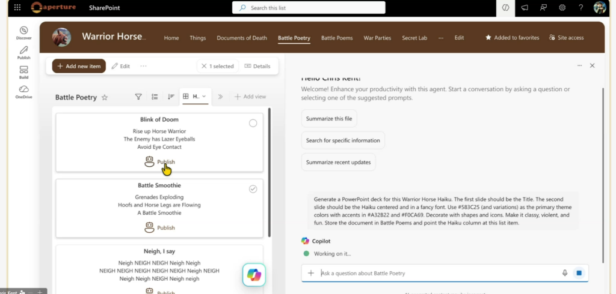The height and width of the screenshot is (294, 616).
Task: Click the Warrior Horse site title
Action: point(114,37)
